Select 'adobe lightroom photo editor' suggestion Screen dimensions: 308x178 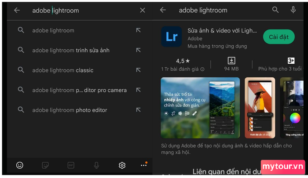point(80,110)
